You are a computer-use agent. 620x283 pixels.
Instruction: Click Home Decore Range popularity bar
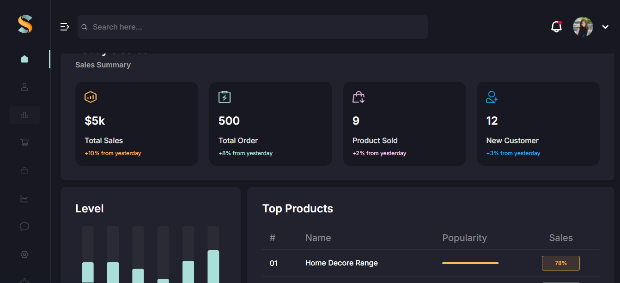[x=470, y=263]
